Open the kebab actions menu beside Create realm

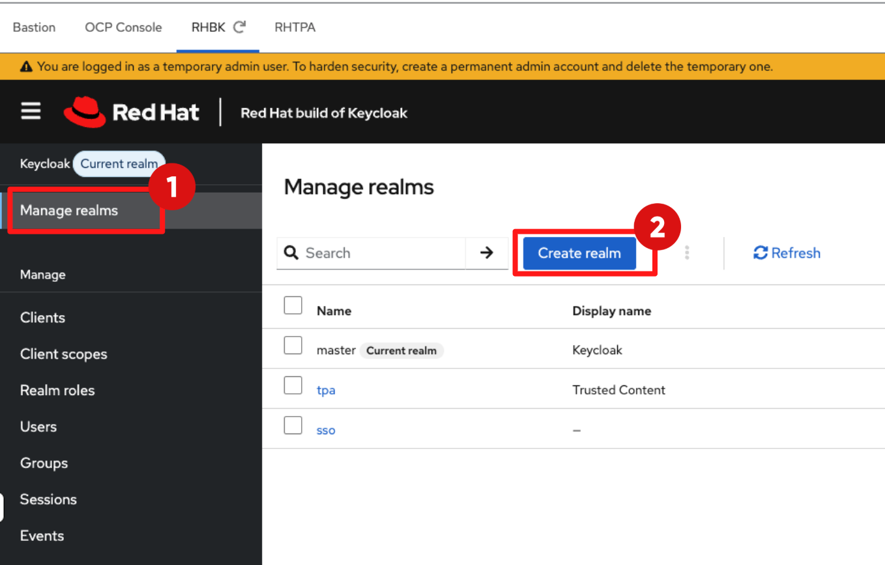click(687, 253)
